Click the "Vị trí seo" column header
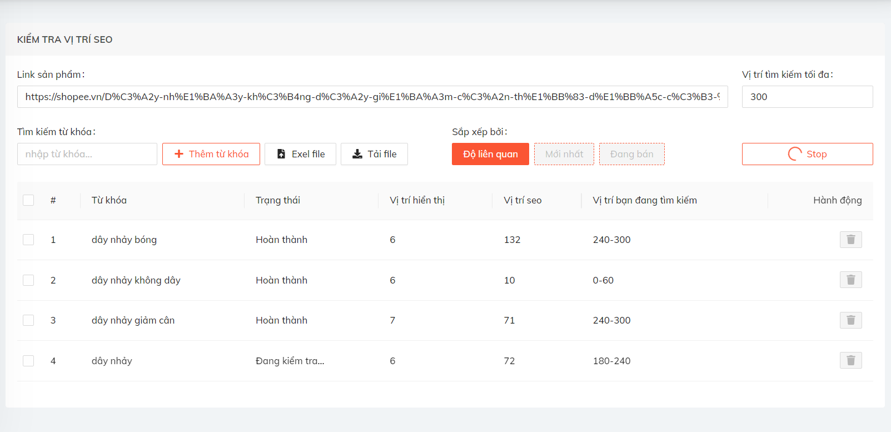891x432 pixels. (522, 200)
